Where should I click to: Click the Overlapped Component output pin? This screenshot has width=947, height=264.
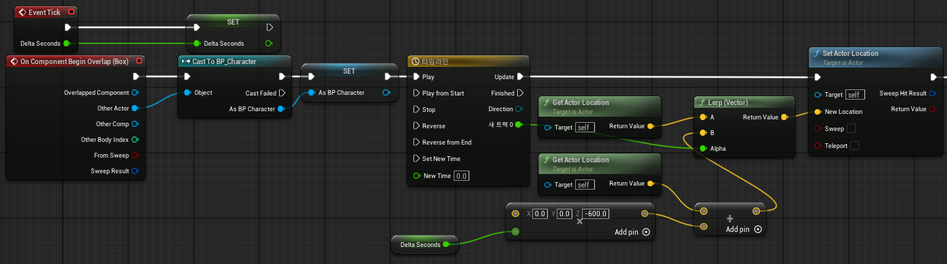[x=135, y=92]
